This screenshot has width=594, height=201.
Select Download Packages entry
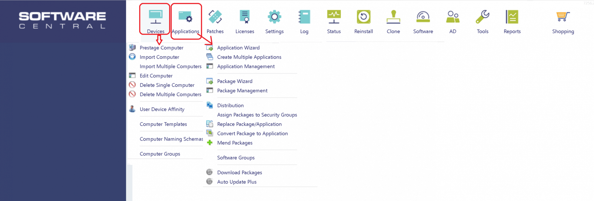coord(240,172)
